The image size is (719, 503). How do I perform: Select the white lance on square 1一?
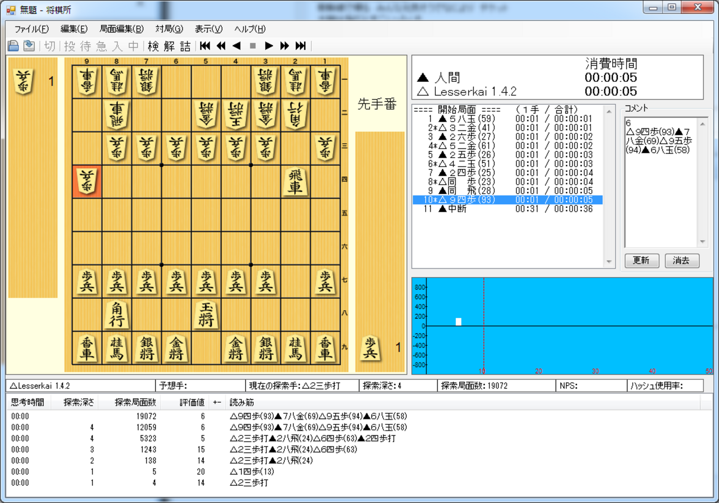tap(326, 82)
